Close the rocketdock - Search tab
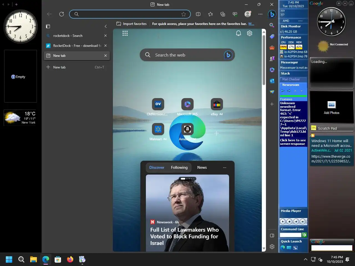Screen dimensions: 355x266 tap(105, 36)
